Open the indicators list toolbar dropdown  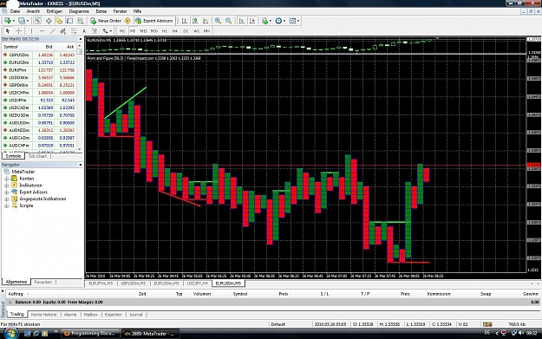pyautogui.click(x=266, y=21)
